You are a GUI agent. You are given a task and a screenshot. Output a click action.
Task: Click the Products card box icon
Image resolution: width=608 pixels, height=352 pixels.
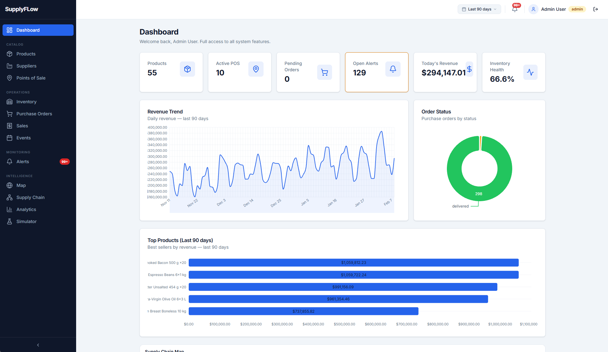[x=187, y=69]
